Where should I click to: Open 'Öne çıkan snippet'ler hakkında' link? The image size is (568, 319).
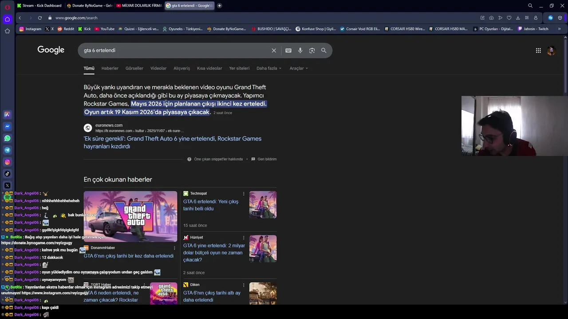tap(218, 159)
